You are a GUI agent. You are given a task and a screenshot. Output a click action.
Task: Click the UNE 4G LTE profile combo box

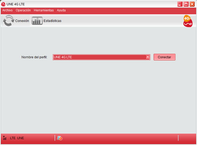pos(101,57)
